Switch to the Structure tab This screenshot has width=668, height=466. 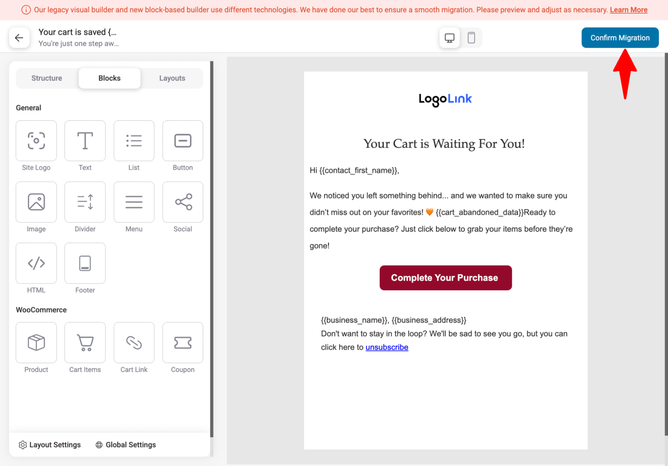[46, 78]
